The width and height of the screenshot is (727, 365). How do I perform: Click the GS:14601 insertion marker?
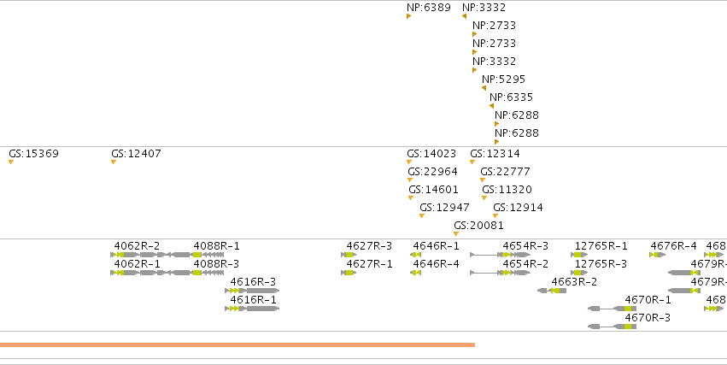click(x=411, y=198)
